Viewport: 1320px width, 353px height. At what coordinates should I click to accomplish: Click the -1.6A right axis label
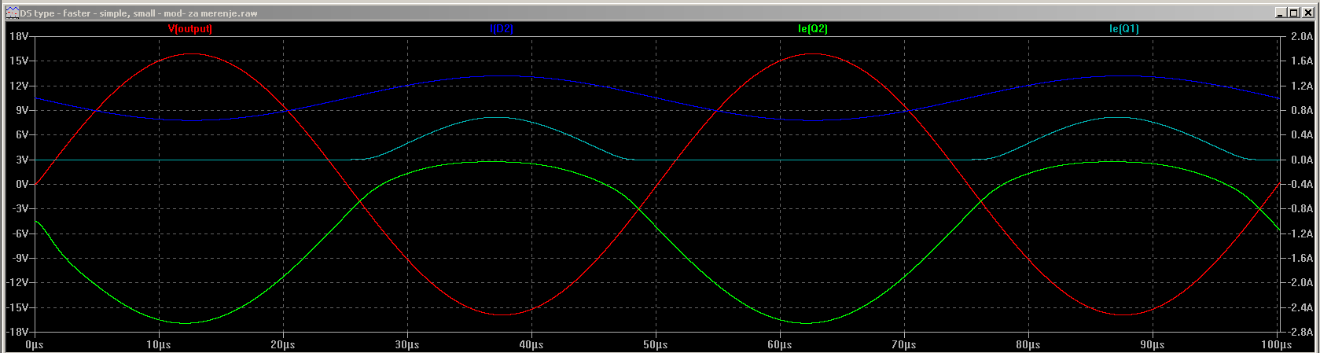coord(1301,259)
